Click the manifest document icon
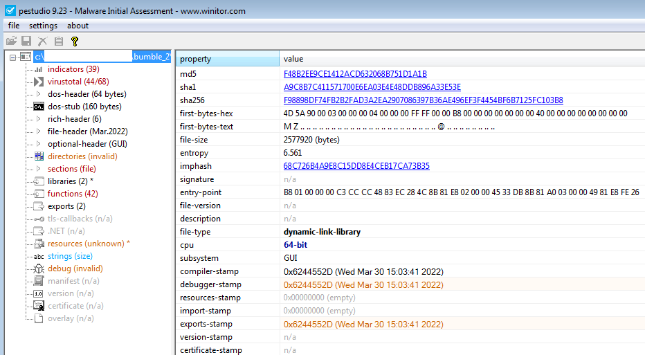This screenshot has height=355, width=645. [39, 281]
